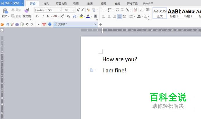The image size is (201, 119).
Task: Toggle bold formatting
Action: (37, 16)
